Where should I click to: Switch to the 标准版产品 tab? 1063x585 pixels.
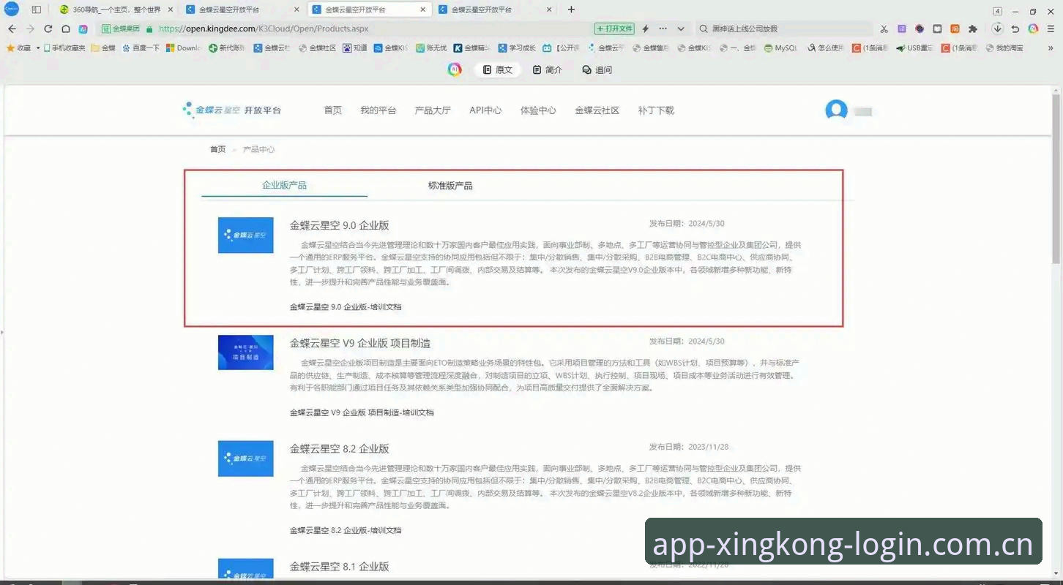pyautogui.click(x=450, y=186)
